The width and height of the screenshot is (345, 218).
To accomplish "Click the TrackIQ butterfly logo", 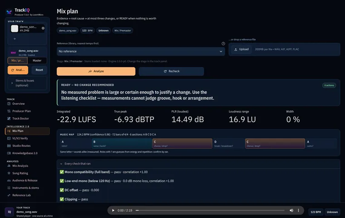I will pyautogui.click(x=9, y=12).
